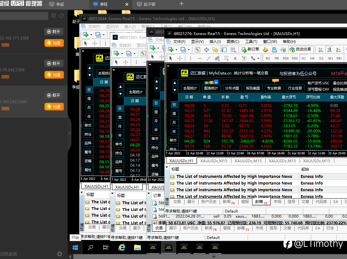Viewport: 347px width, 259px height.
Task: Open Navigator folder-star icon
Action: click(215, 50)
